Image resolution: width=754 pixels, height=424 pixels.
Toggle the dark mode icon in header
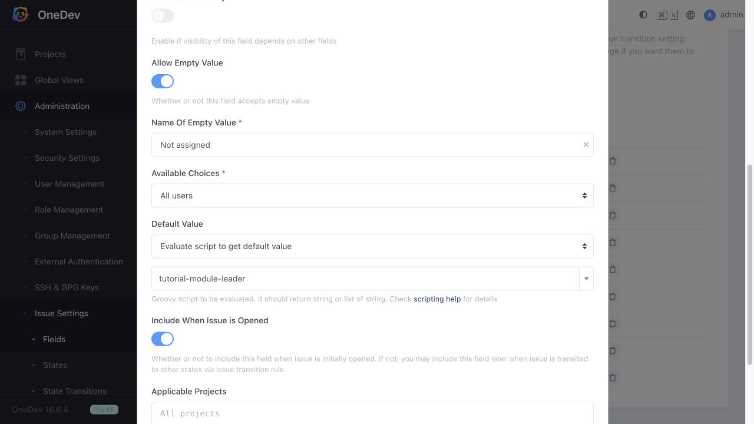coord(643,15)
